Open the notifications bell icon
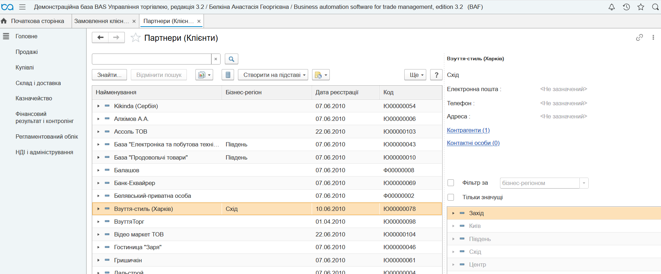The height and width of the screenshot is (274, 661). point(612,7)
